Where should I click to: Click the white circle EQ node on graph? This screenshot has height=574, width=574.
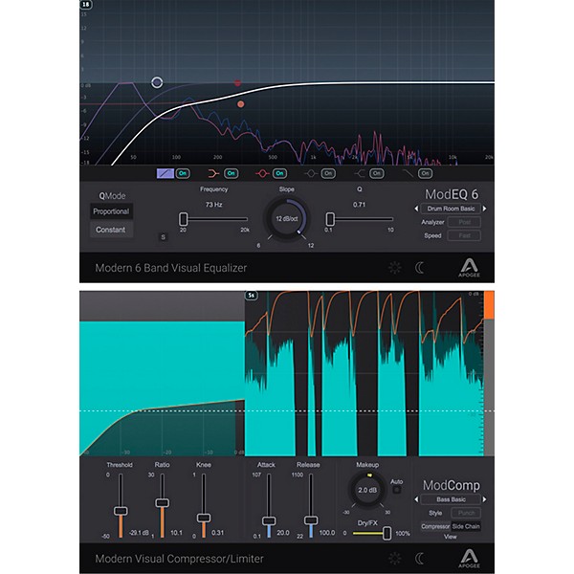click(x=157, y=83)
